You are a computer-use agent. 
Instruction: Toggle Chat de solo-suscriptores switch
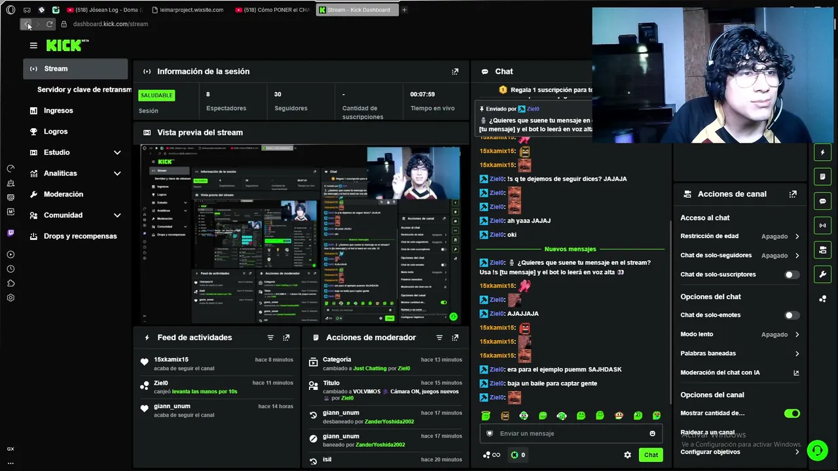pyautogui.click(x=792, y=275)
